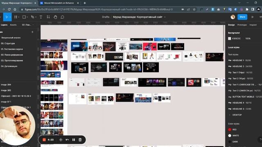This screenshot has height=147, width=262.
Task: Close the Behance browser tab
Action: 78,3
